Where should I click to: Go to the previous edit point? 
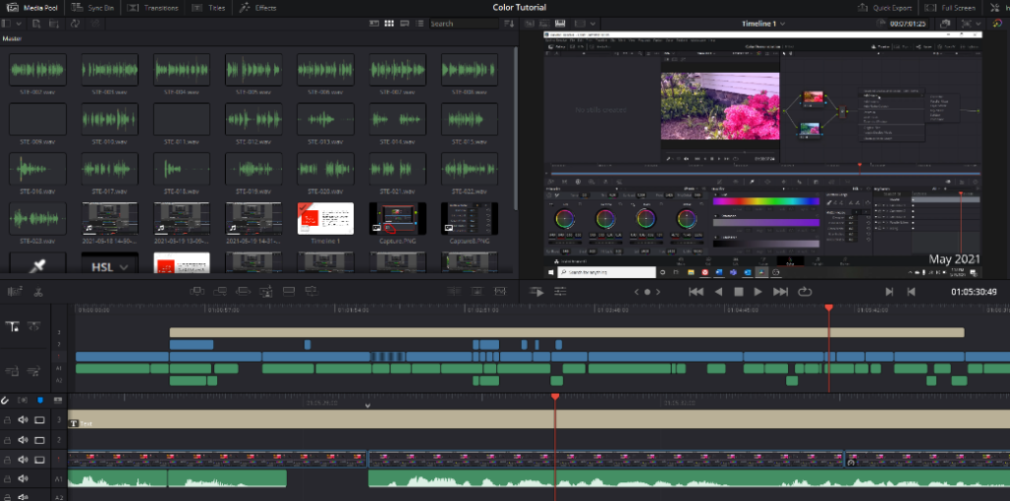click(x=910, y=292)
